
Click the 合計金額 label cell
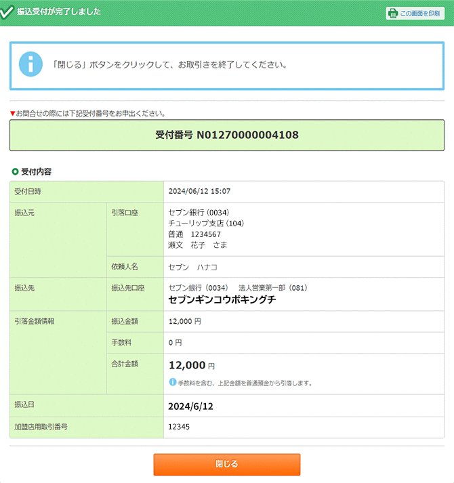click(x=135, y=374)
